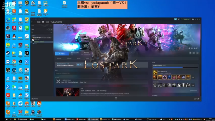Click the achievements progress bar
215x121 pixels.
tap(175, 67)
